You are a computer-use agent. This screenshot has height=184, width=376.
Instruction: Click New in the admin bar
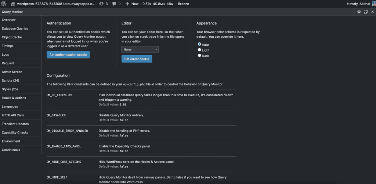pyautogui.click(x=135, y=4)
